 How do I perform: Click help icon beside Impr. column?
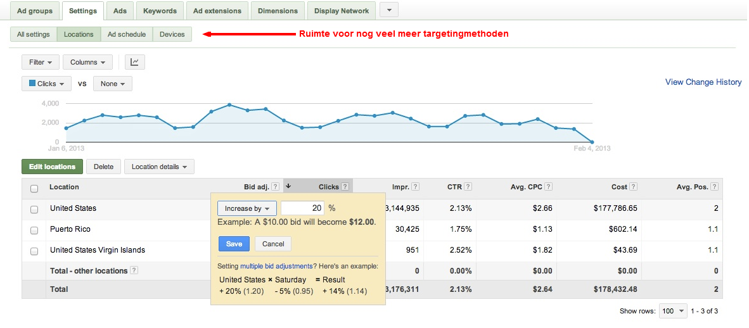[415, 187]
